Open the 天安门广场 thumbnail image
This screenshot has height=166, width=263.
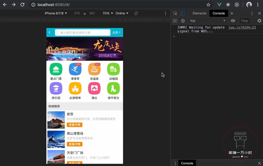point(56,157)
